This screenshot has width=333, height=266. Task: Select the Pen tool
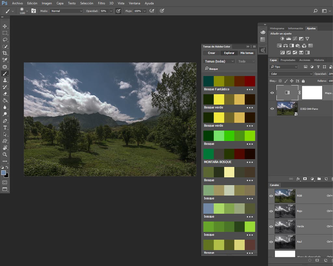(5, 121)
